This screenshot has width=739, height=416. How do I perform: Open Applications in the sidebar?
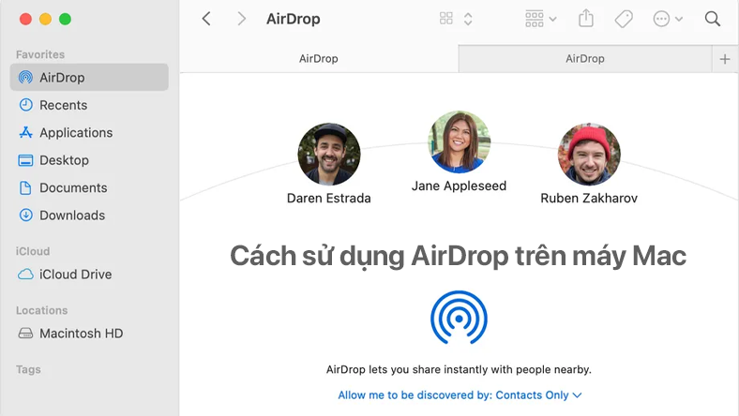(89, 133)
